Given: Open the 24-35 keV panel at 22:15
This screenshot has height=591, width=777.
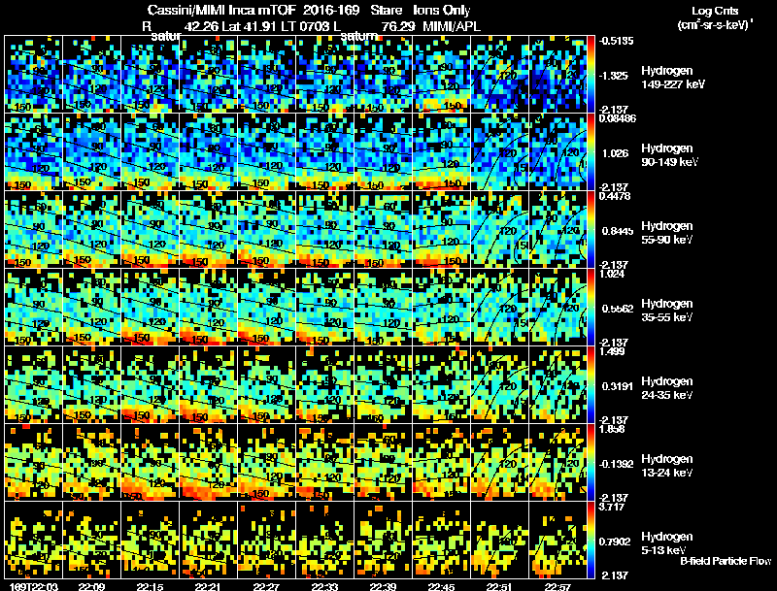Looking at the screenshot, I should (x=151, y=385).
